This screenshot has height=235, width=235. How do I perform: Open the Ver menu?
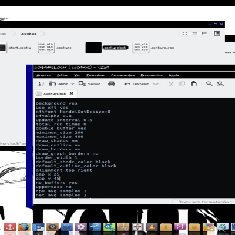[x=78, y=75]
